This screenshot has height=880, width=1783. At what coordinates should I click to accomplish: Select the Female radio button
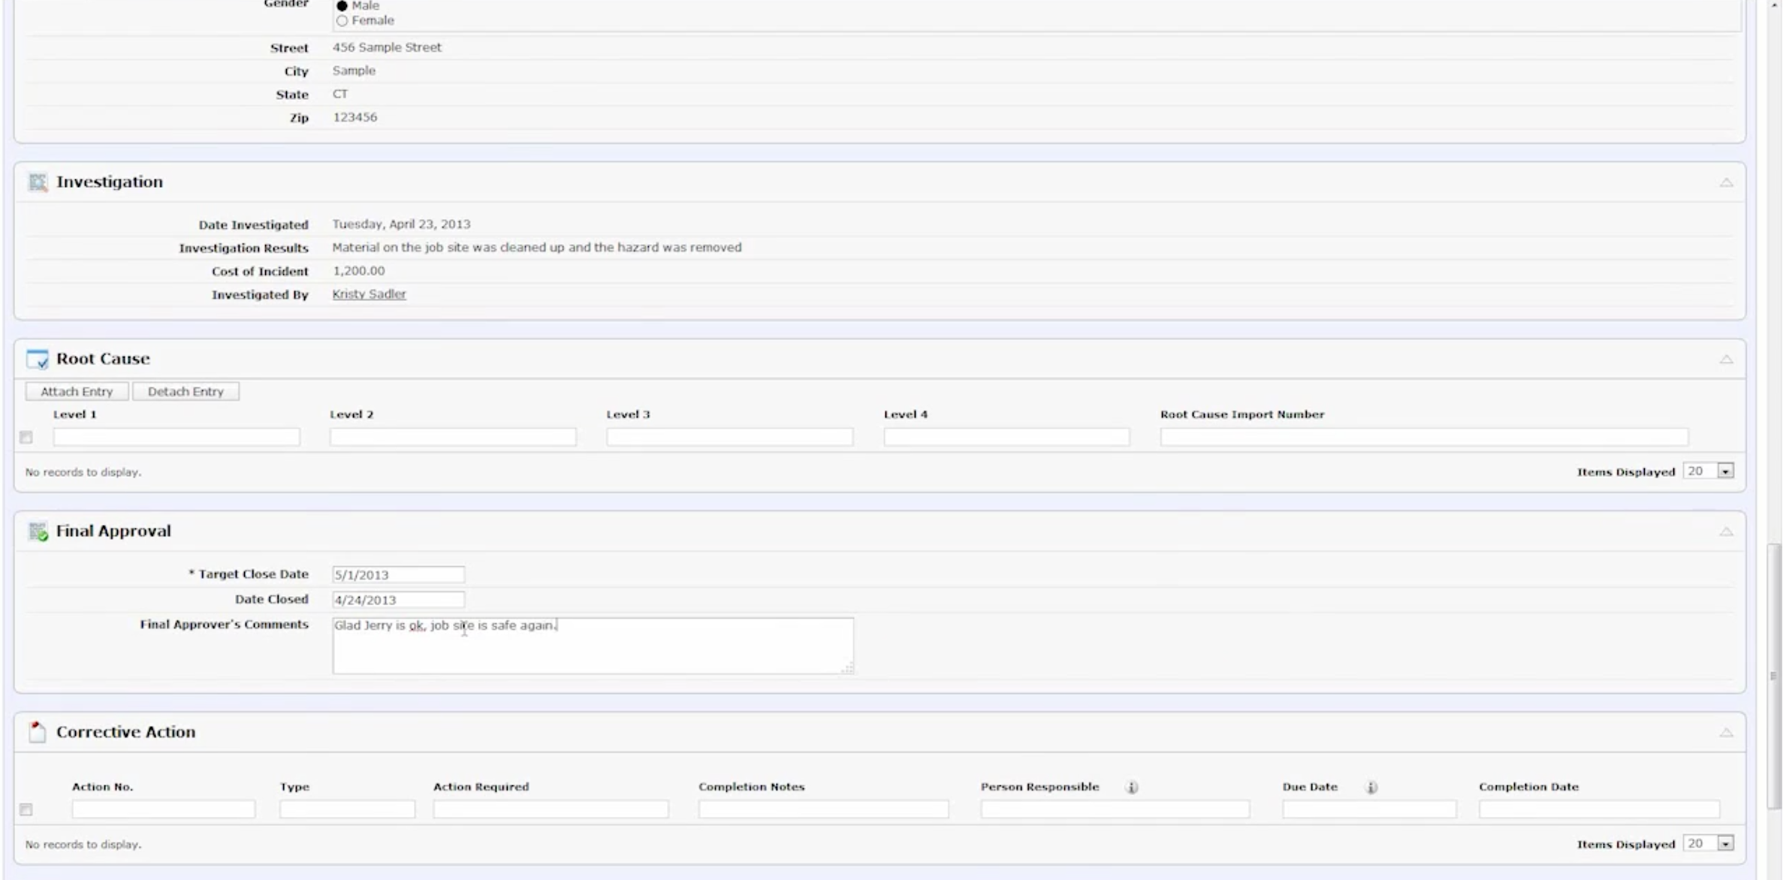tap(342, 21)
